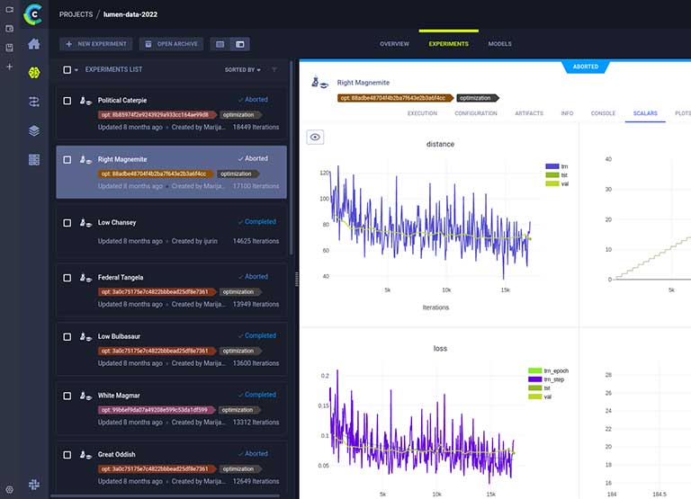This screenshot has width=691, height=499.
Task: Open the Execution tab
Action: coord(422,113)
